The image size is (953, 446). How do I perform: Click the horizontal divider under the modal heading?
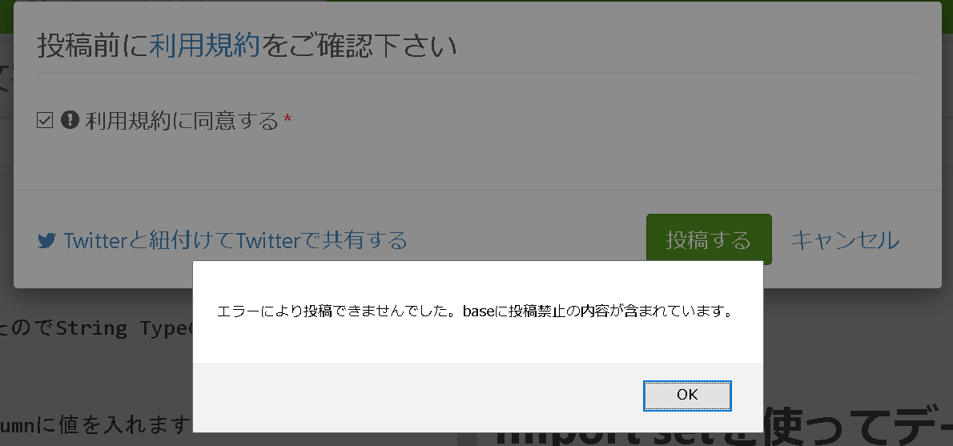pyautogui.click(x=478, y=74)
